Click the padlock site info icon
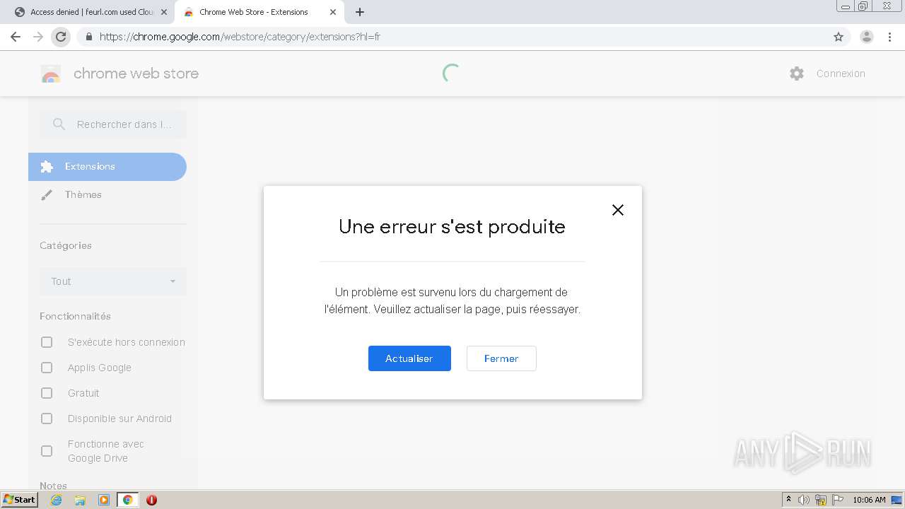Image resolution: width=905 pixels, height=509 pixels. pyautogui.click(x=88, y=37)
